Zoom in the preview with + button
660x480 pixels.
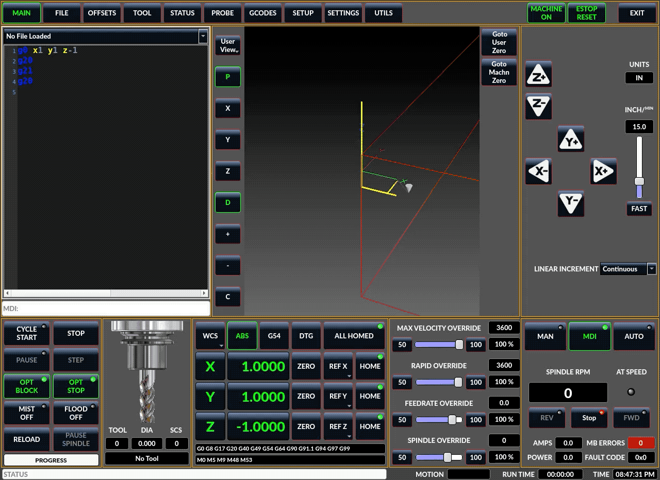(x=228, y=234)
